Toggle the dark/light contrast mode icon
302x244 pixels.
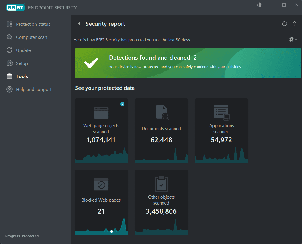[x=259, y=5]
